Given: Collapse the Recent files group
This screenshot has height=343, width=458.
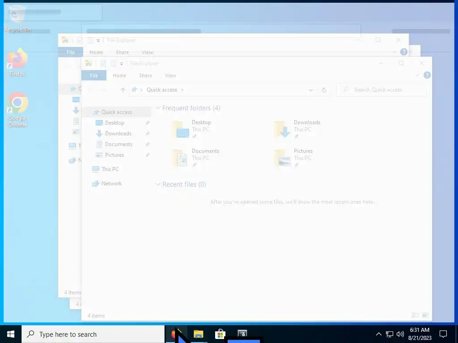Looking at the screenshot, I should click(158, 184).
